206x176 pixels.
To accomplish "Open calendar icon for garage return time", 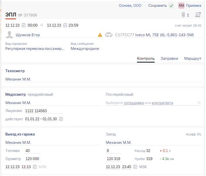I will pos(135,167).
